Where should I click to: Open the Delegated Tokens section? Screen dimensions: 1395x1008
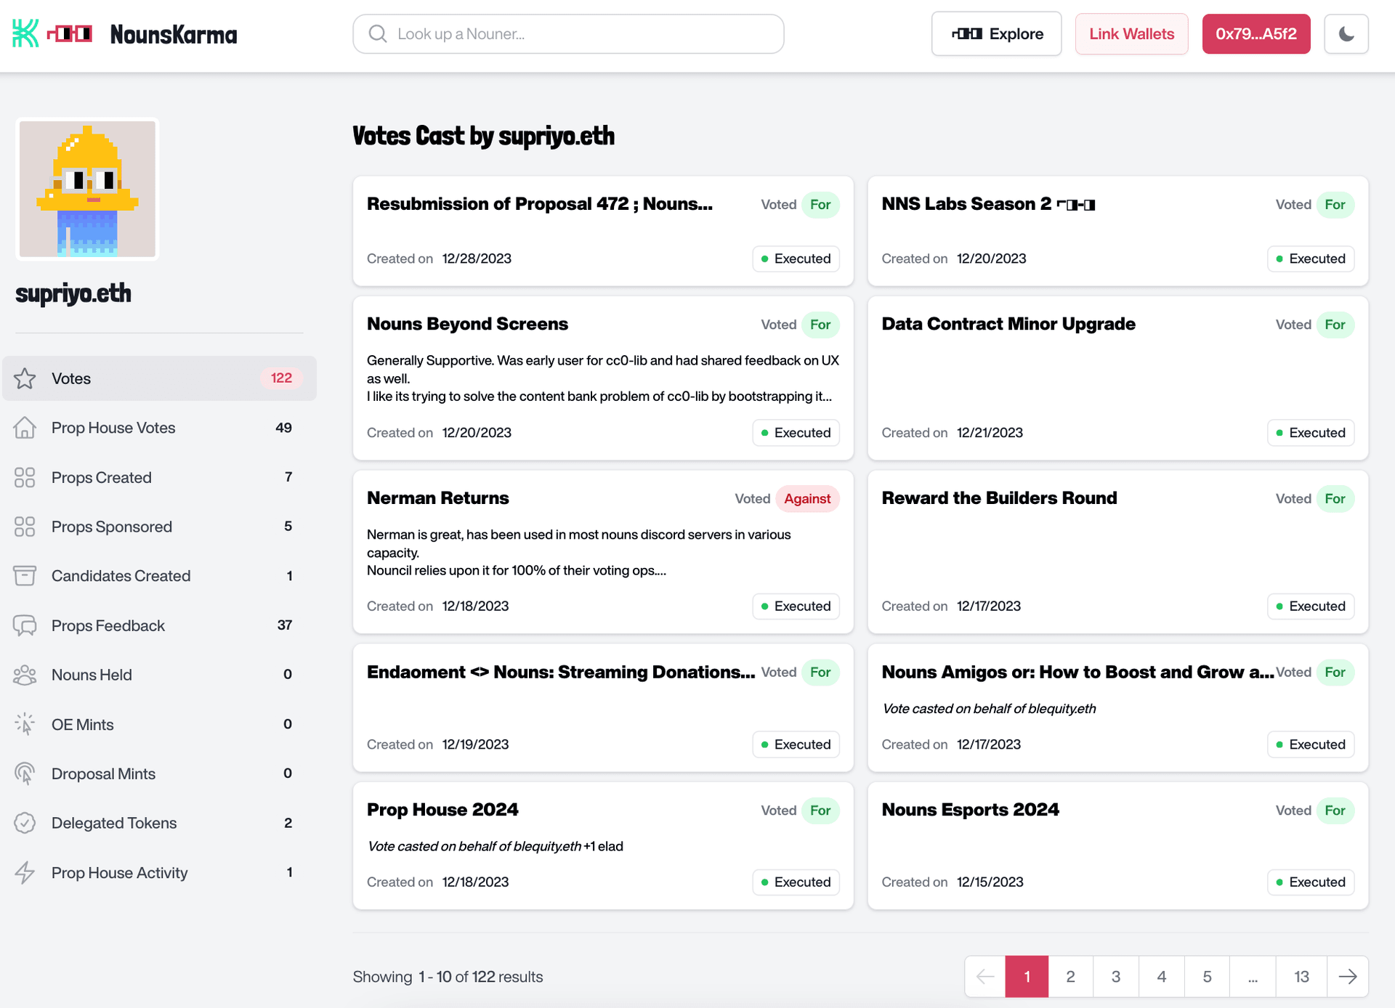(114, 823)
